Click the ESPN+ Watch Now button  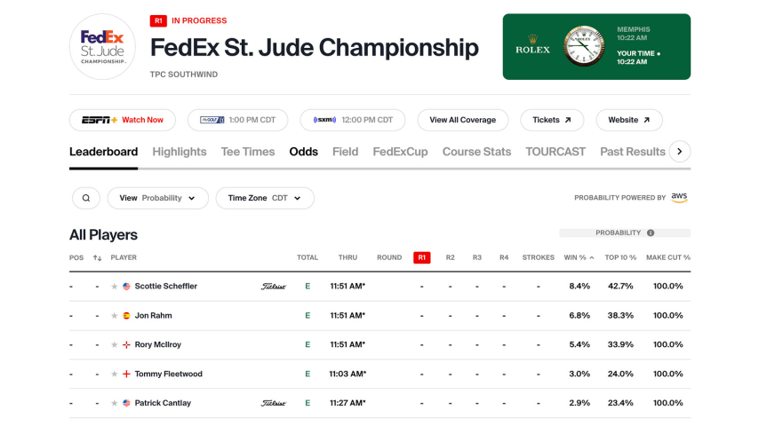click(123, 120)
